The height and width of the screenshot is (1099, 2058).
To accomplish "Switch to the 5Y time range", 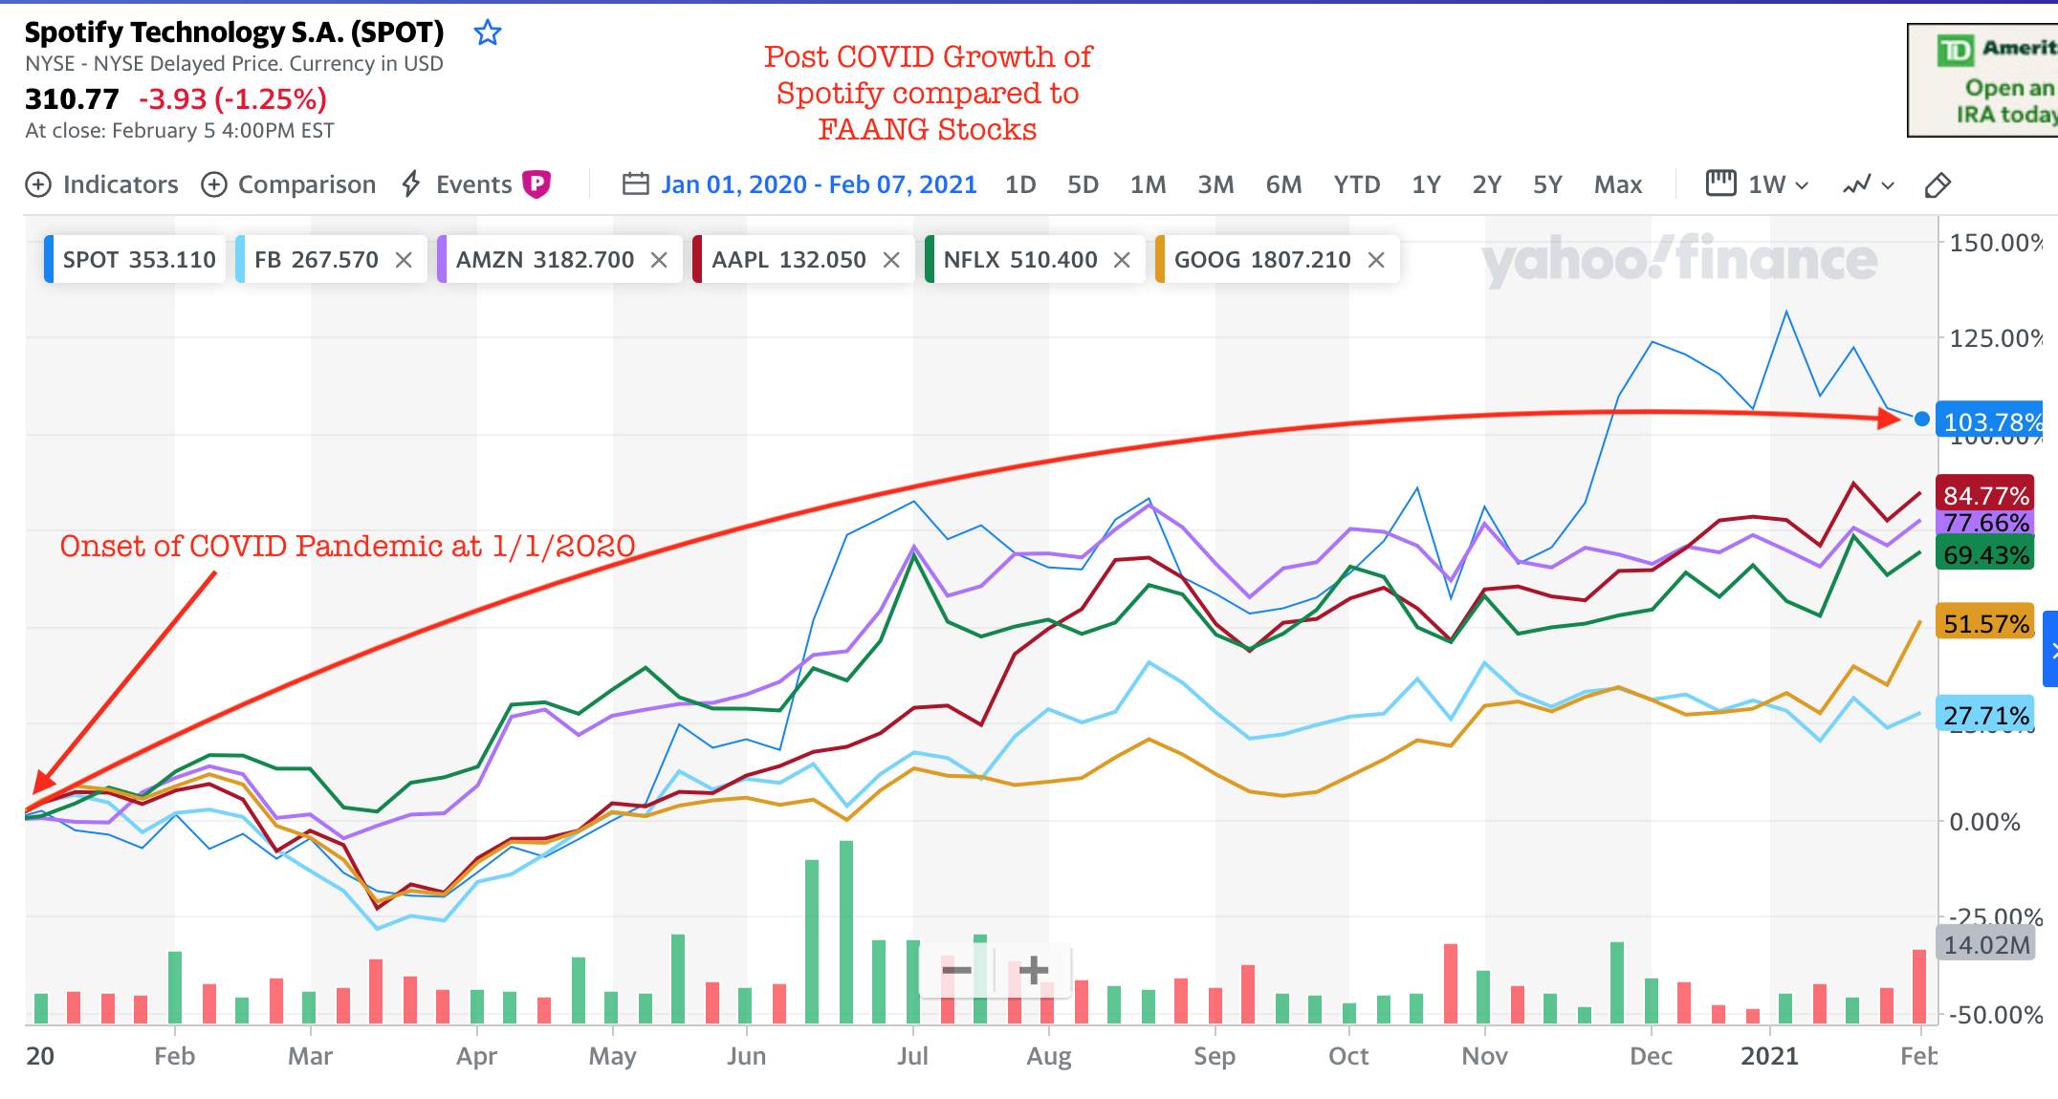I will pos(1546,184).
